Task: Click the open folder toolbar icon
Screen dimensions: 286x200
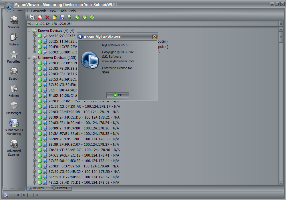Action: point(55,17)
